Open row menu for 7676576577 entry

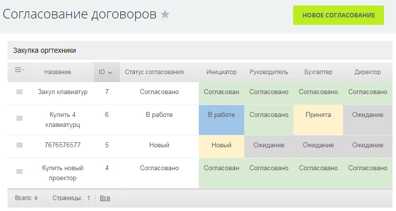(19, 145)
